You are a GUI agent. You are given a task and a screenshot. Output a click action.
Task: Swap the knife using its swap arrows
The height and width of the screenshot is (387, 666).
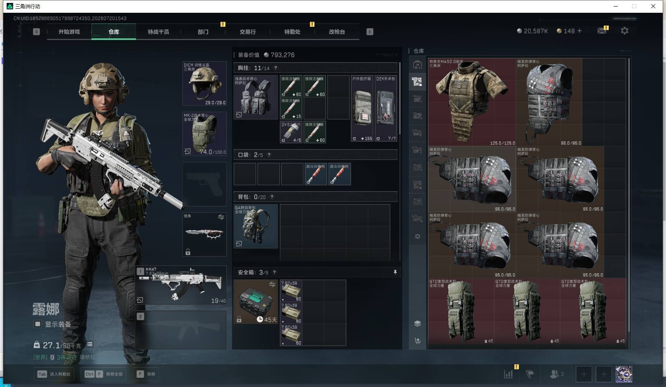221,217
